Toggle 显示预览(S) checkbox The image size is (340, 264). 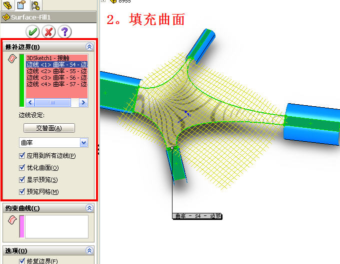coord(22,179)
